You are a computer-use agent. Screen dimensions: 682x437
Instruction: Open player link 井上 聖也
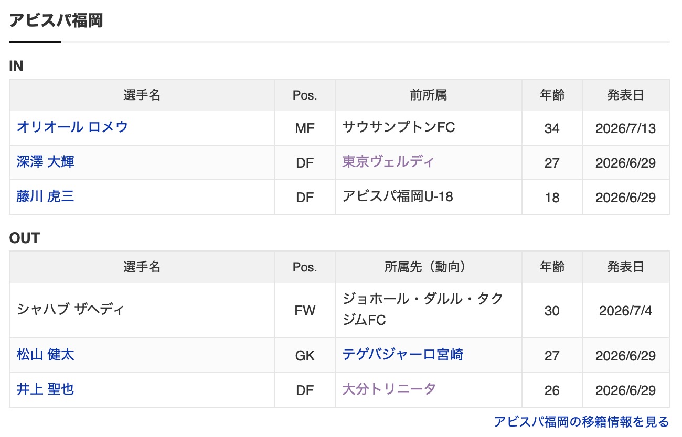[46, 389]
